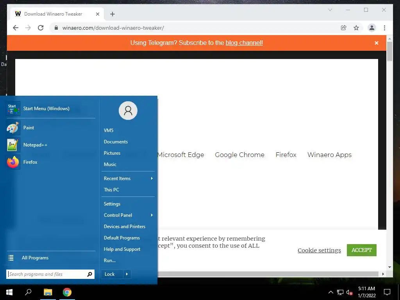Show hidden system tray icons

pos(330,292)
